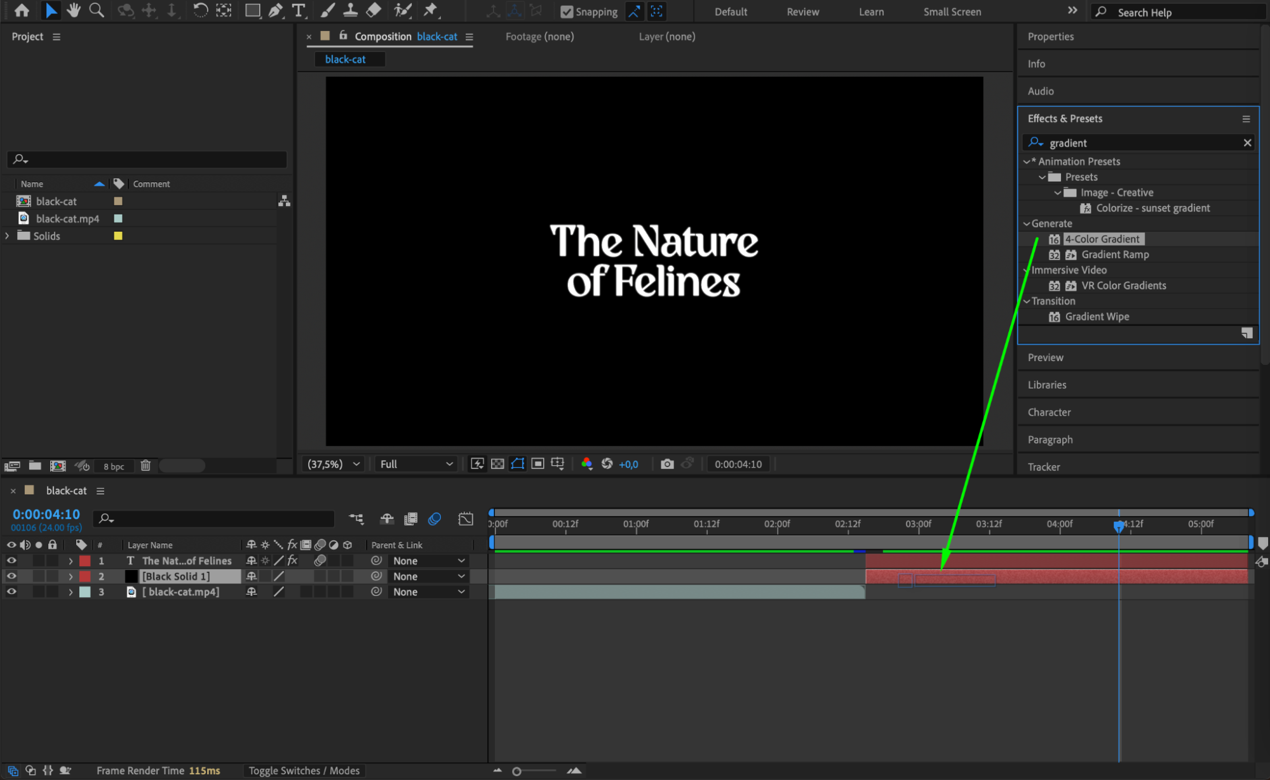Viewport: 1270px width, 780px height.
Task: Switch to Small Screen workspace
Action: [x=952, y=11]
